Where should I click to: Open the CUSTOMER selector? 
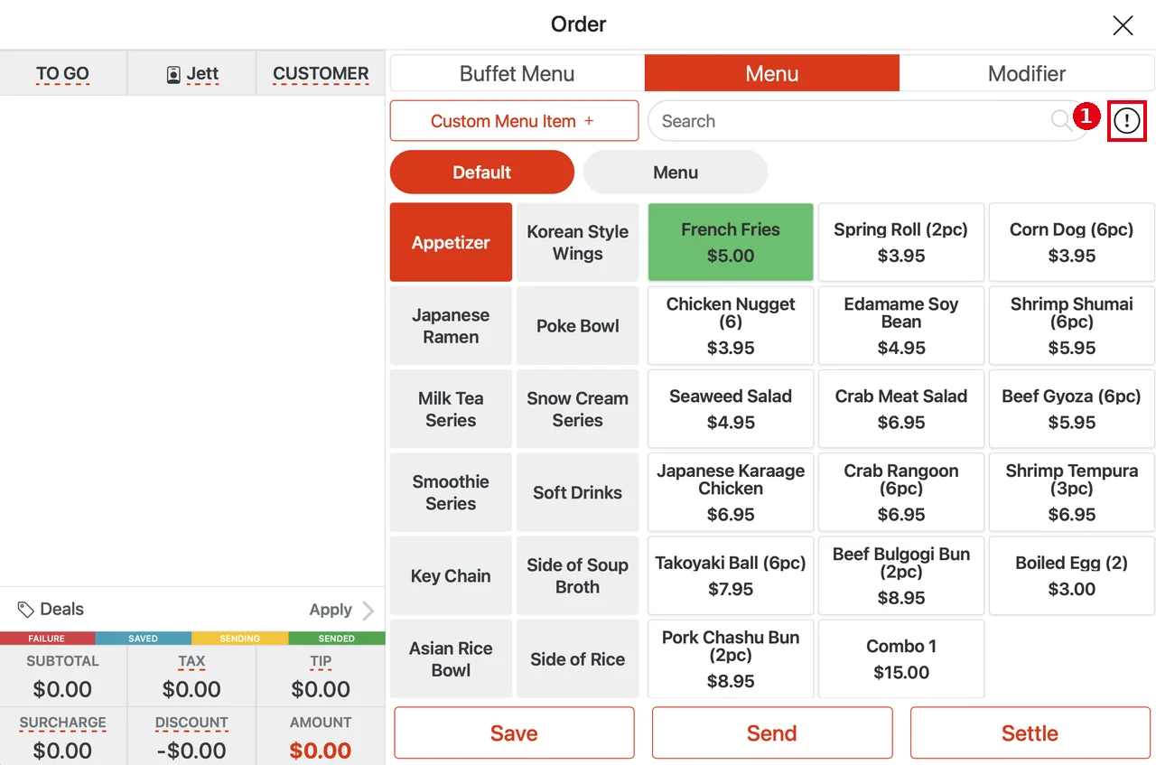pos(321,73)
